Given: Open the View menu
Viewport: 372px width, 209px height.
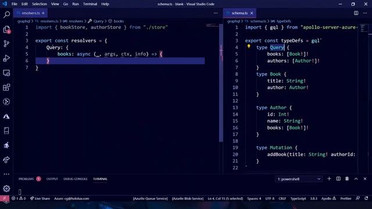Looking at the screenshot, I should point(55,4).
